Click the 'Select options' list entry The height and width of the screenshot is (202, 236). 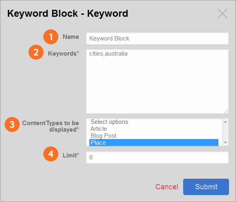[154, 122]
